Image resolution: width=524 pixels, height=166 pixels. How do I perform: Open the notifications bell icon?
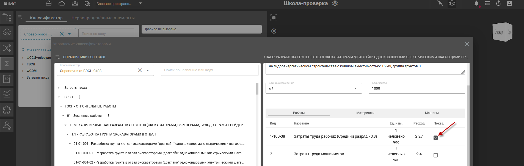click(x=476, y=4)
